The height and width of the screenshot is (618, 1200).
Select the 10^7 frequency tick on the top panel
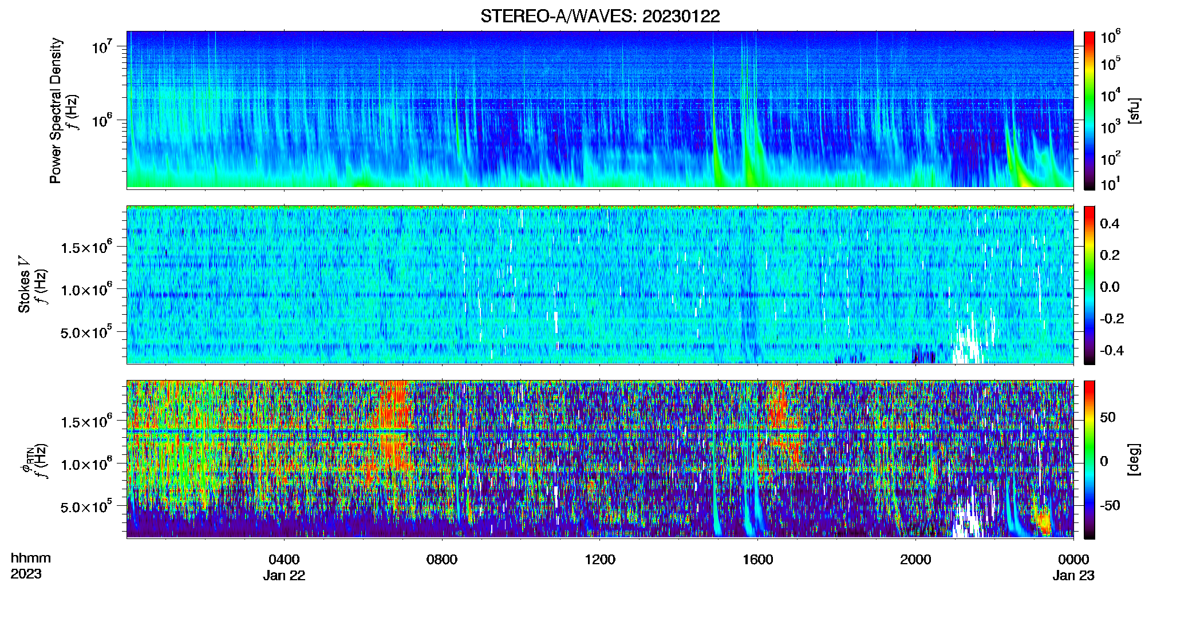pyautogui.click(x=102, y=46)
